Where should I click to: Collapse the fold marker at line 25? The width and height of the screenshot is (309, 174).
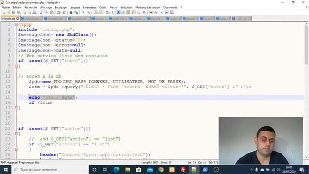16,149
